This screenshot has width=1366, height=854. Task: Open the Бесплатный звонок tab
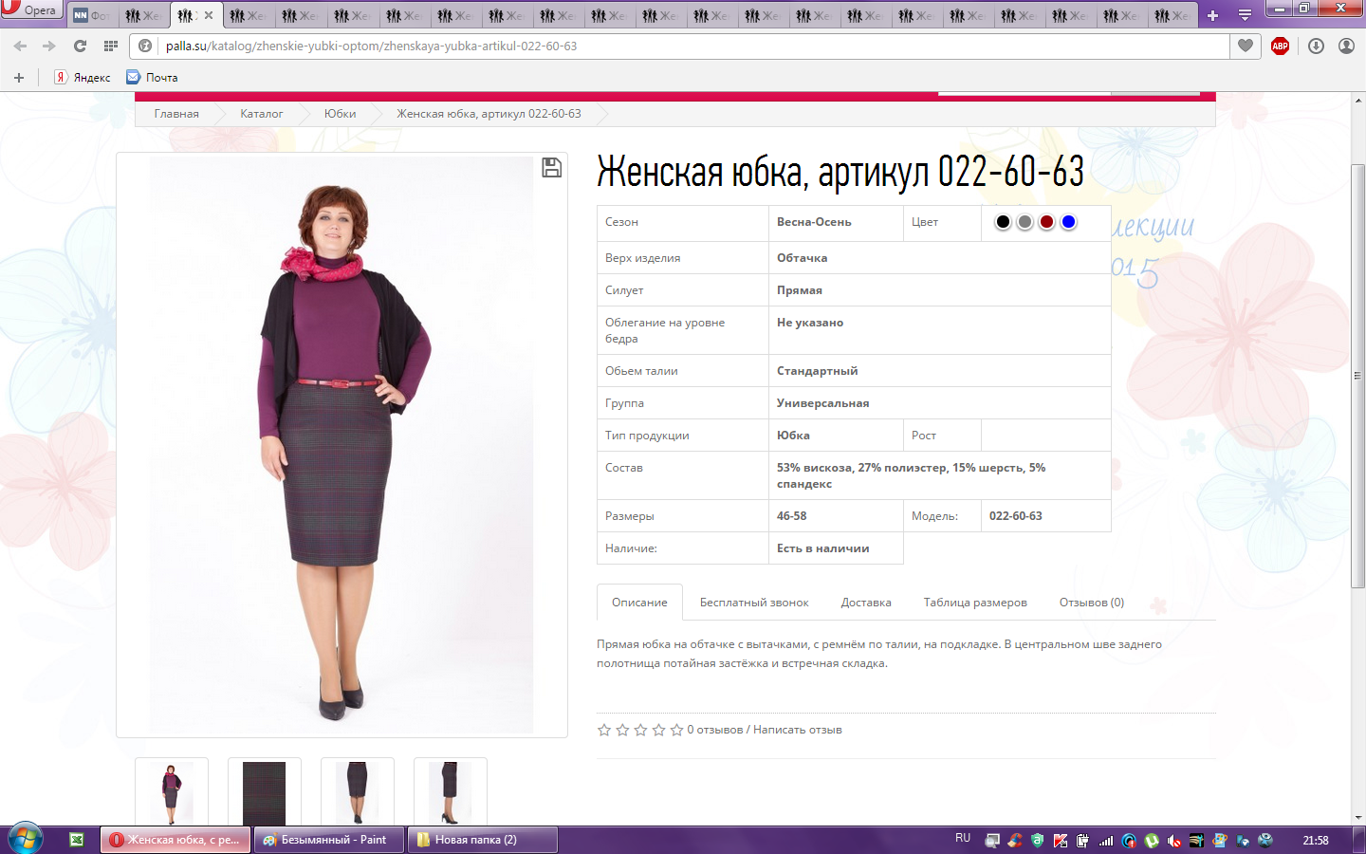click(x=754, y=603)
